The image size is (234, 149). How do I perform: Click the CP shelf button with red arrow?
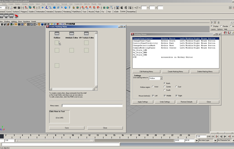pos(16,16)
